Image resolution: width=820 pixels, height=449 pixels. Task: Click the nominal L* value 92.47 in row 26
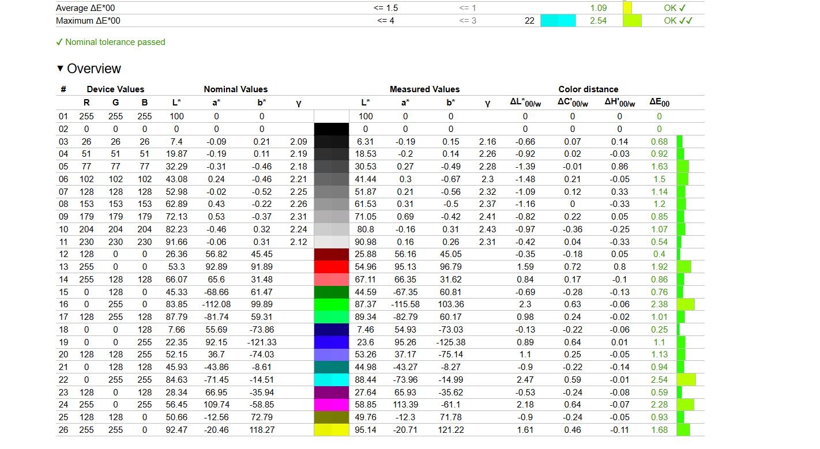176,430
